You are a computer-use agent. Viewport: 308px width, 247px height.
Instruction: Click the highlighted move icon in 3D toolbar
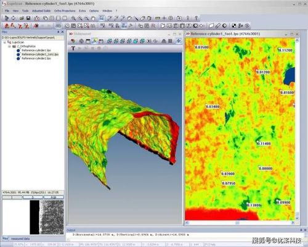pos(179,41)
